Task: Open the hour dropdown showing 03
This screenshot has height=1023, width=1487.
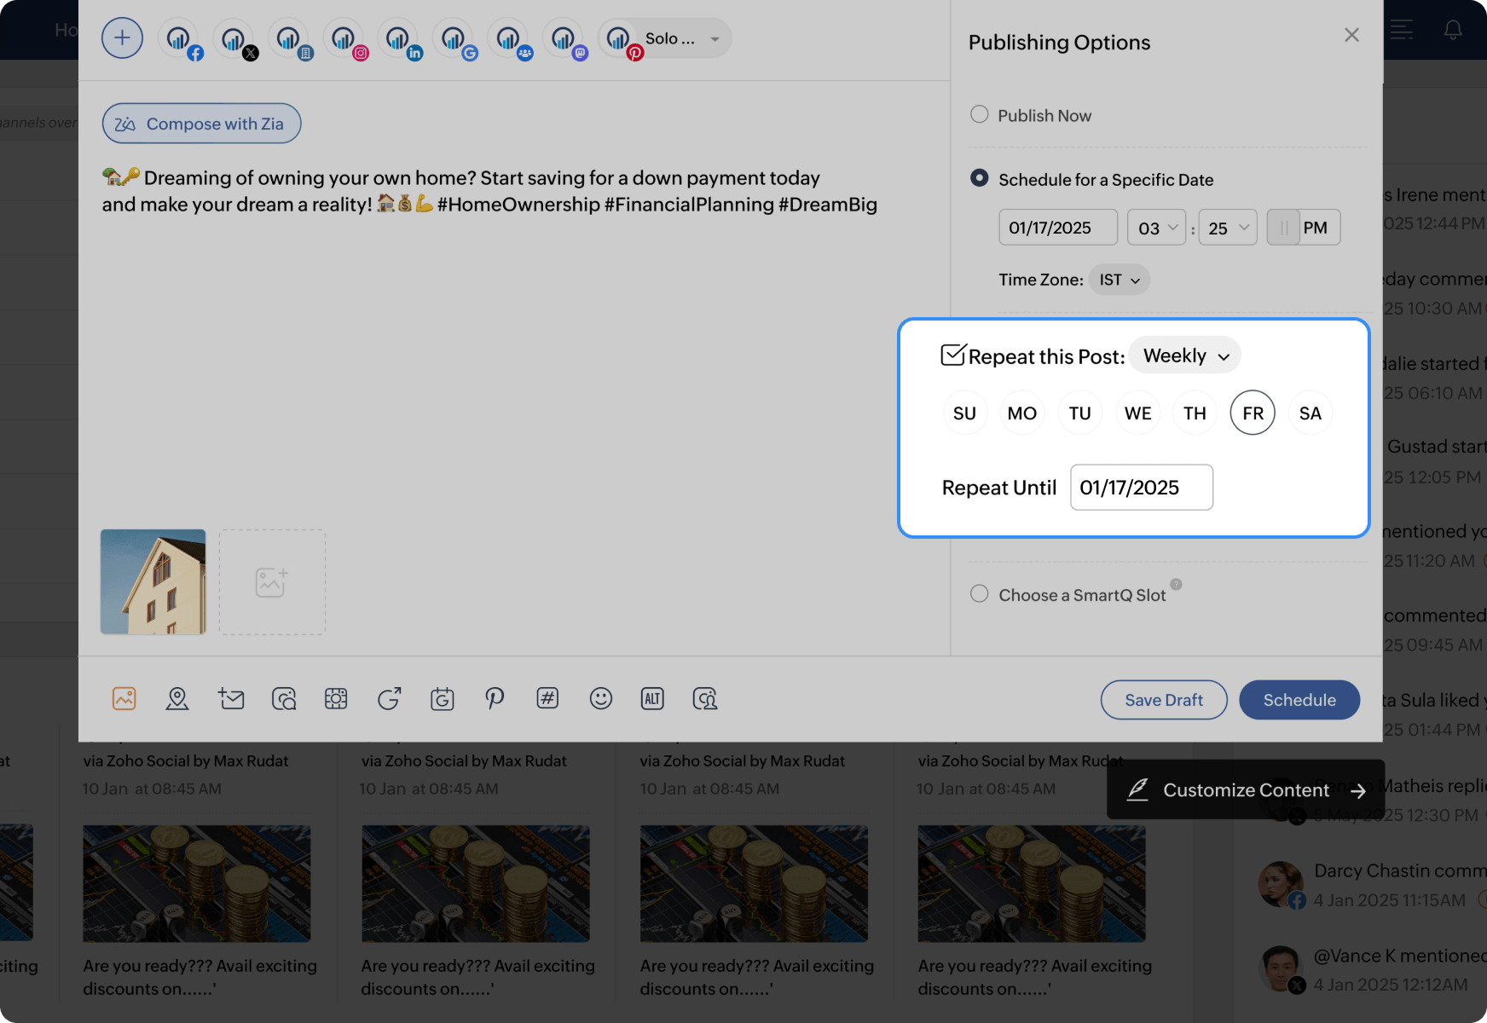Action: (1156, 228)
